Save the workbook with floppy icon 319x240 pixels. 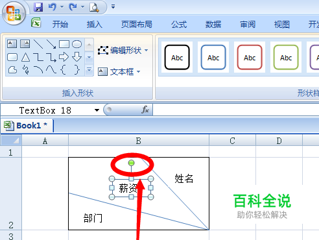pyautogui.click(x=38, y=7)
